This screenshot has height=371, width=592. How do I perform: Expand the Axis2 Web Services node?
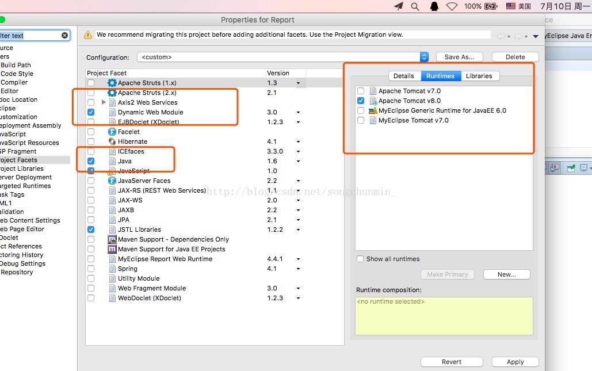point(104,102)
